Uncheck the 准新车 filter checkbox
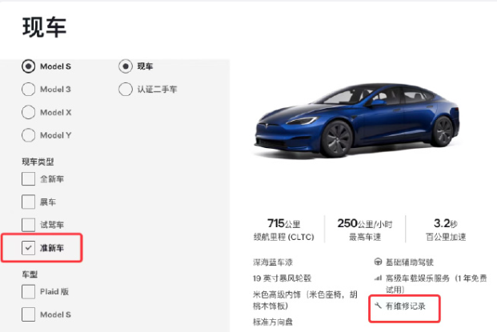 click(x=28, y=248)
